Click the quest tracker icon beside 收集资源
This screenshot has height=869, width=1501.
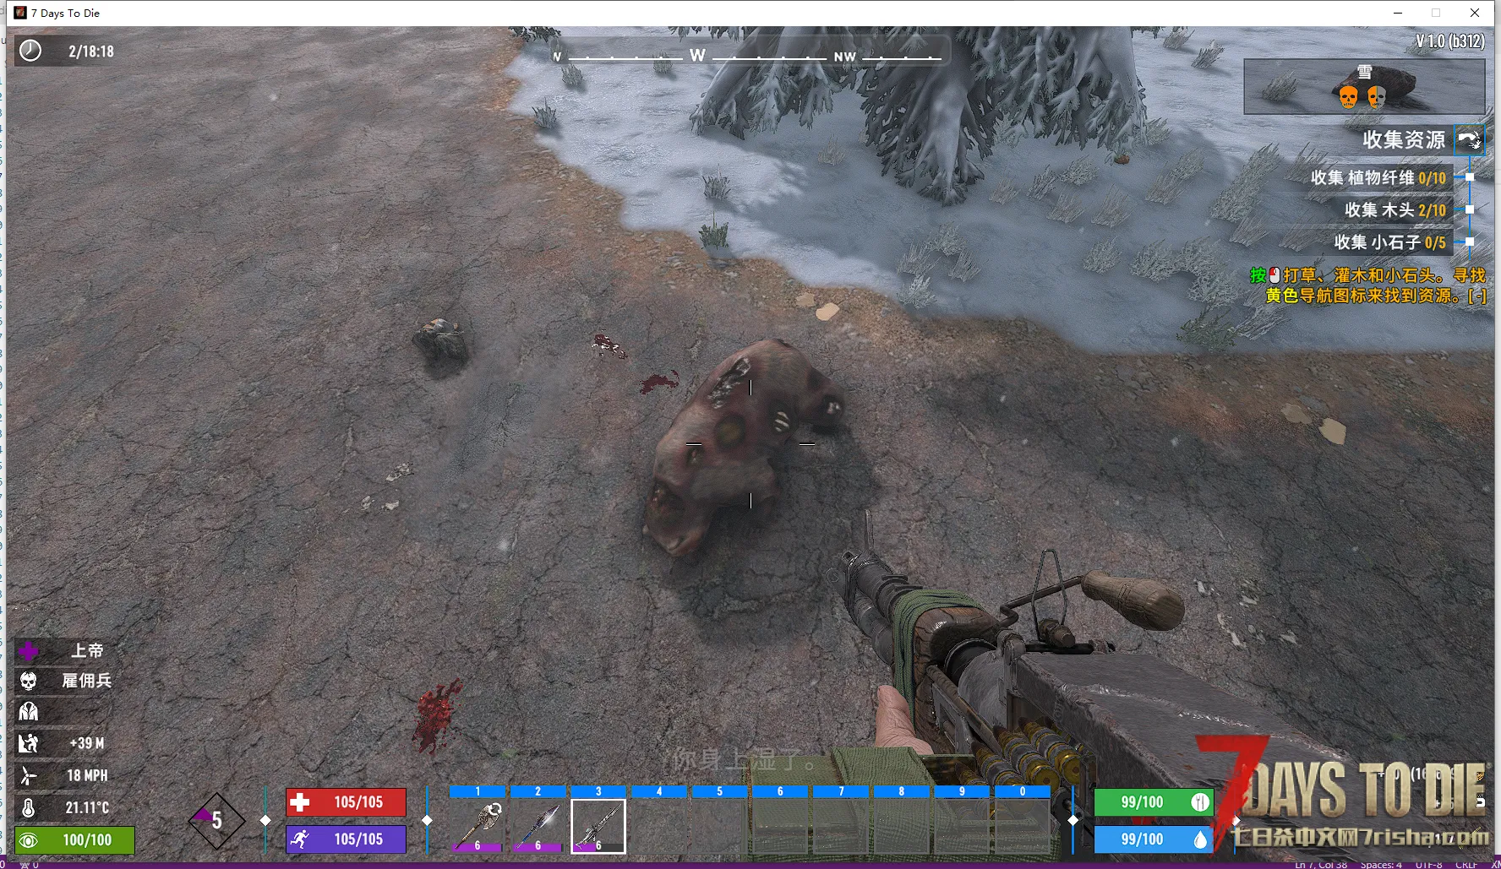tap(1469, 139)
